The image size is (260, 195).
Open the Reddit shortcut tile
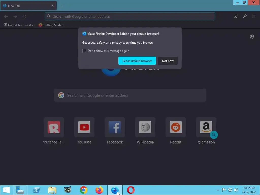coord(176,131)
